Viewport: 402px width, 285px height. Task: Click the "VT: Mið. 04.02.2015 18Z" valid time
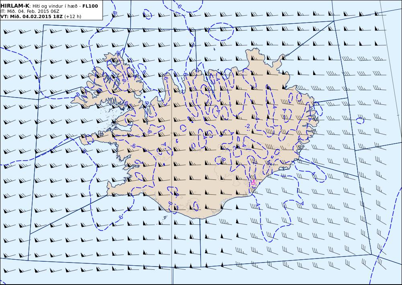(x=31, y=16)
